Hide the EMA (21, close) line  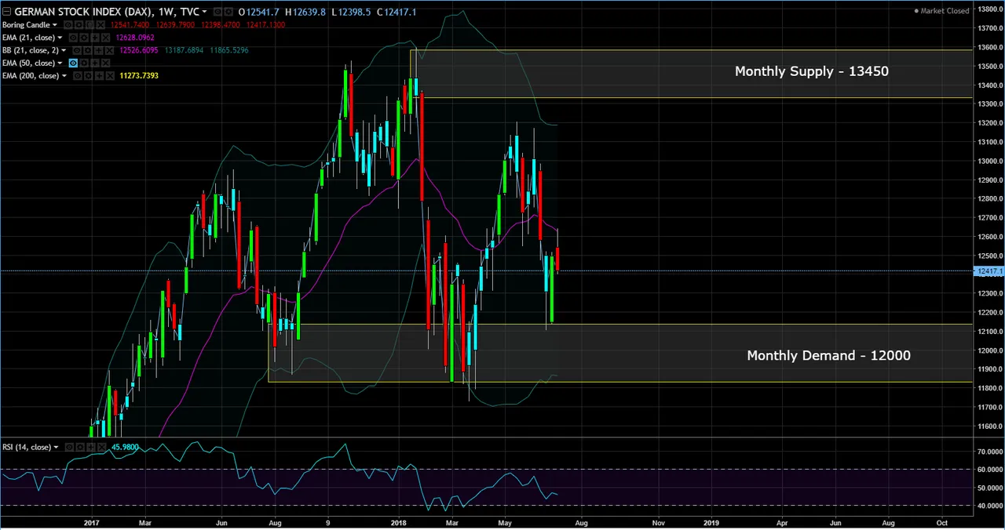point(73,38)
